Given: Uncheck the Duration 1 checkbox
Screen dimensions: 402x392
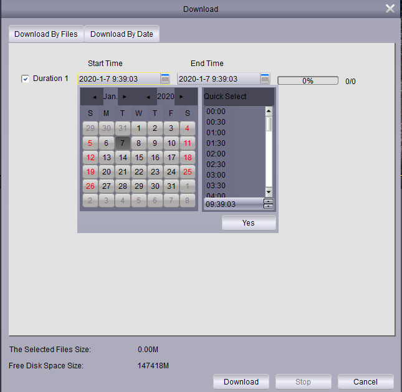Looking at the screenshot, I should pos(25,79).
